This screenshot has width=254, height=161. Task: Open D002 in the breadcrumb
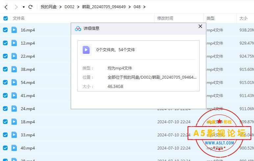[x=69, y=7]
